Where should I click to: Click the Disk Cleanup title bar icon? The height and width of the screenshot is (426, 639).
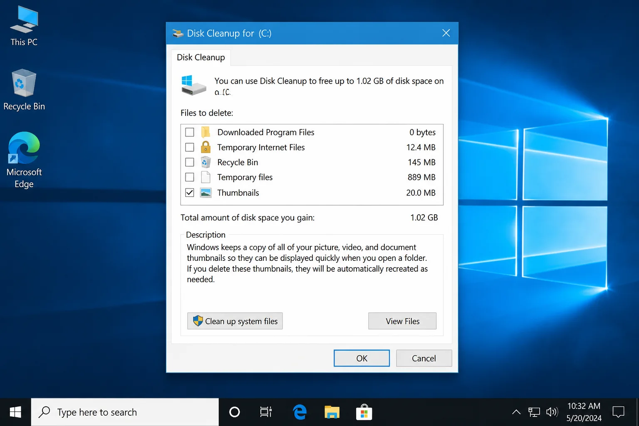tap(178, 33)
